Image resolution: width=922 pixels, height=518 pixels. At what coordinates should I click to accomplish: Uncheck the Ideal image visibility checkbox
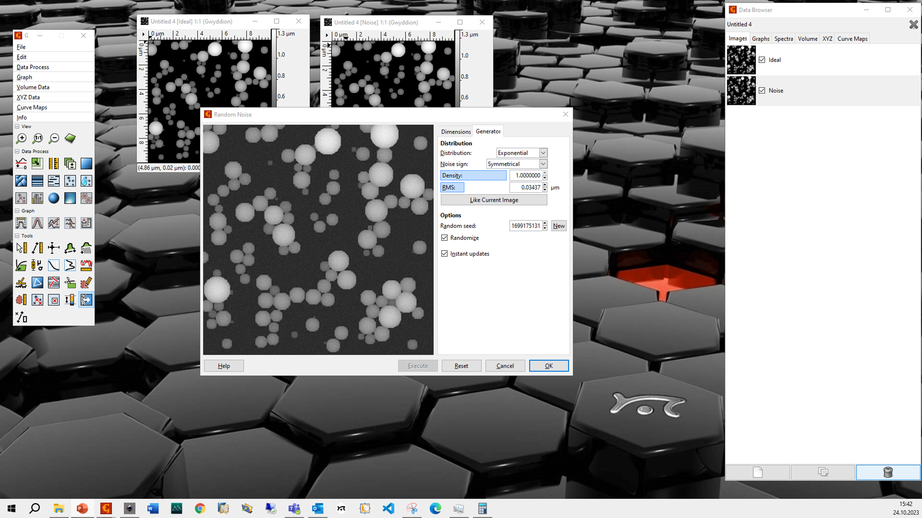[x=762, y=60]
